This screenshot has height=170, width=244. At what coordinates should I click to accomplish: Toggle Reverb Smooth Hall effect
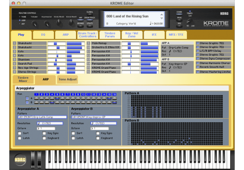[198, 67]
